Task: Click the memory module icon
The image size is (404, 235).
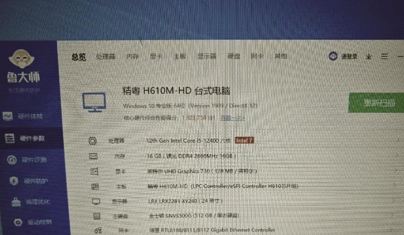Action: point(93,156)
